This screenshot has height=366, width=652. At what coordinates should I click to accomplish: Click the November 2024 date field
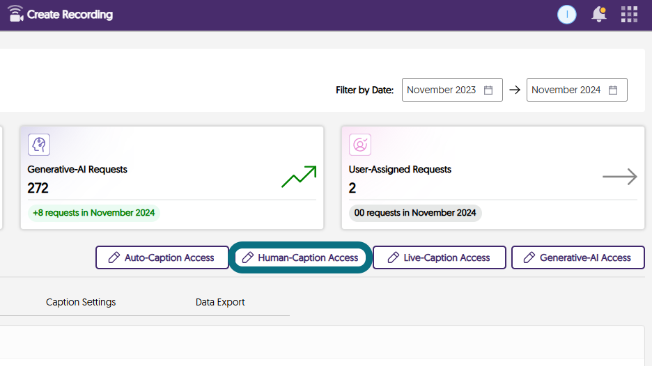click(x=577, y=90)
